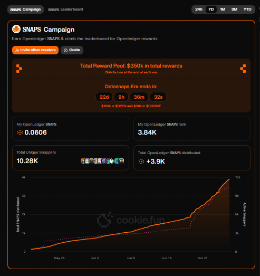
Task: Click the Distribution at the end of each era text
Action: point(131,72)
